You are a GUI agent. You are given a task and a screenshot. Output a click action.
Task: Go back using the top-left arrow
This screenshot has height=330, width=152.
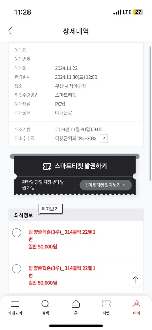10,31
